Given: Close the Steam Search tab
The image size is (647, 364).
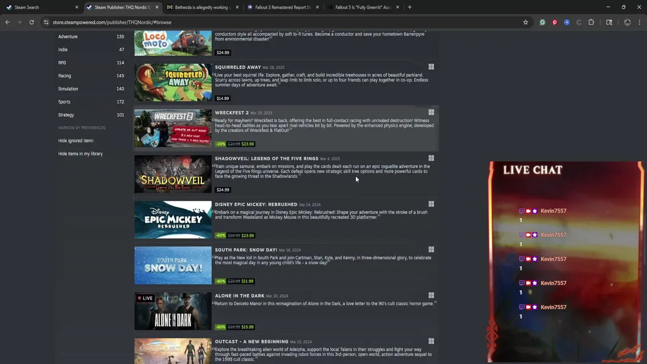Looking at the screenshot, I should point(77,7).
